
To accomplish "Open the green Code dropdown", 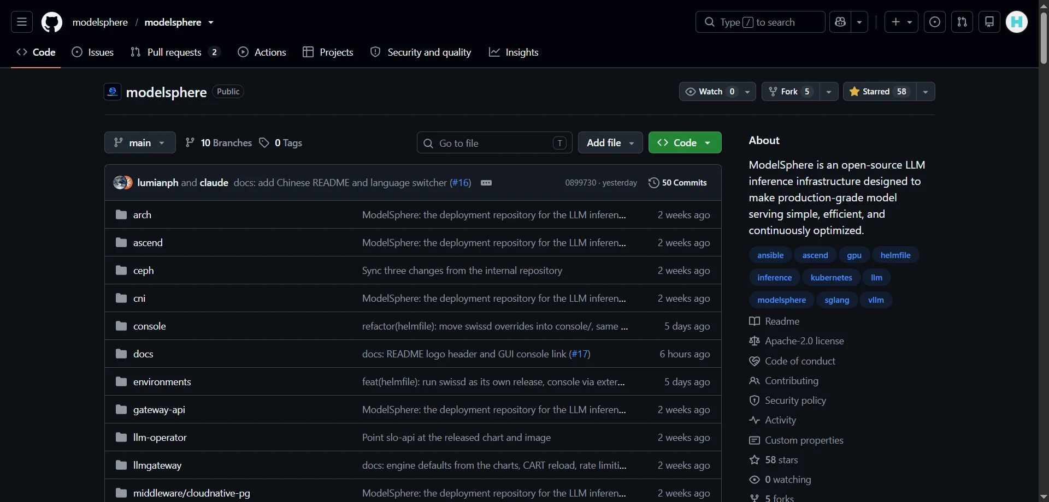I will [685, 142].
